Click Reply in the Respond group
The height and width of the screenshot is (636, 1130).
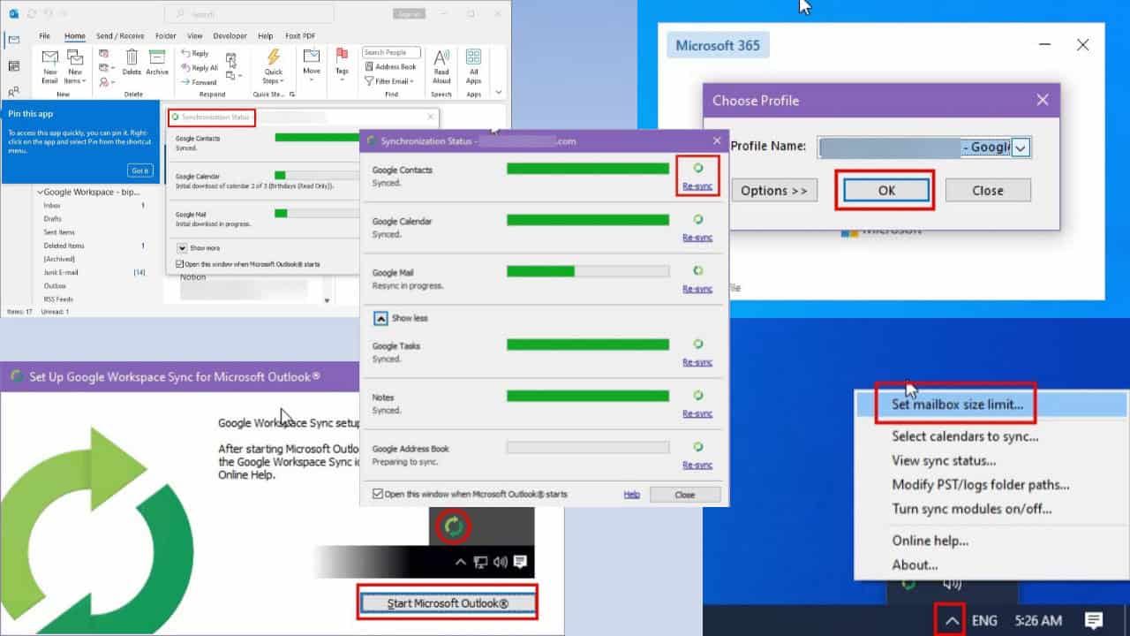(195, 54)
